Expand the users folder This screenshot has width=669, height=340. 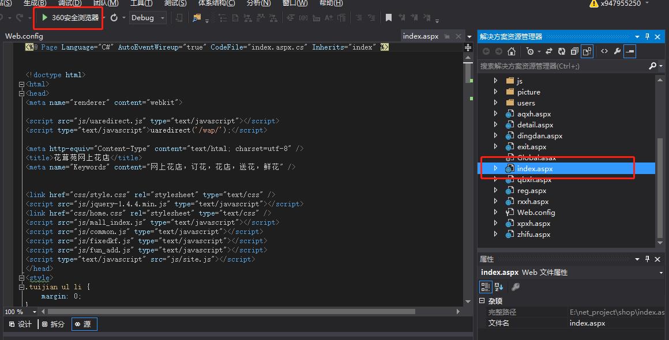[495, 103]
